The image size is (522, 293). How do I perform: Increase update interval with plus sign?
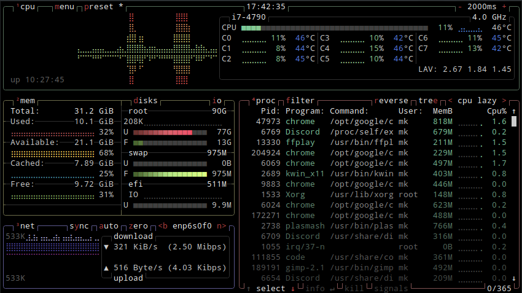pyautogui.click(x=504, y=7)
